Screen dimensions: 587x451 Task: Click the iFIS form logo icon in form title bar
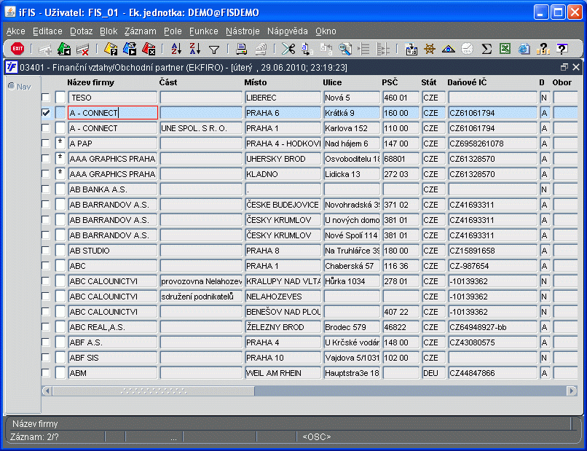click(x=12, y=68)
